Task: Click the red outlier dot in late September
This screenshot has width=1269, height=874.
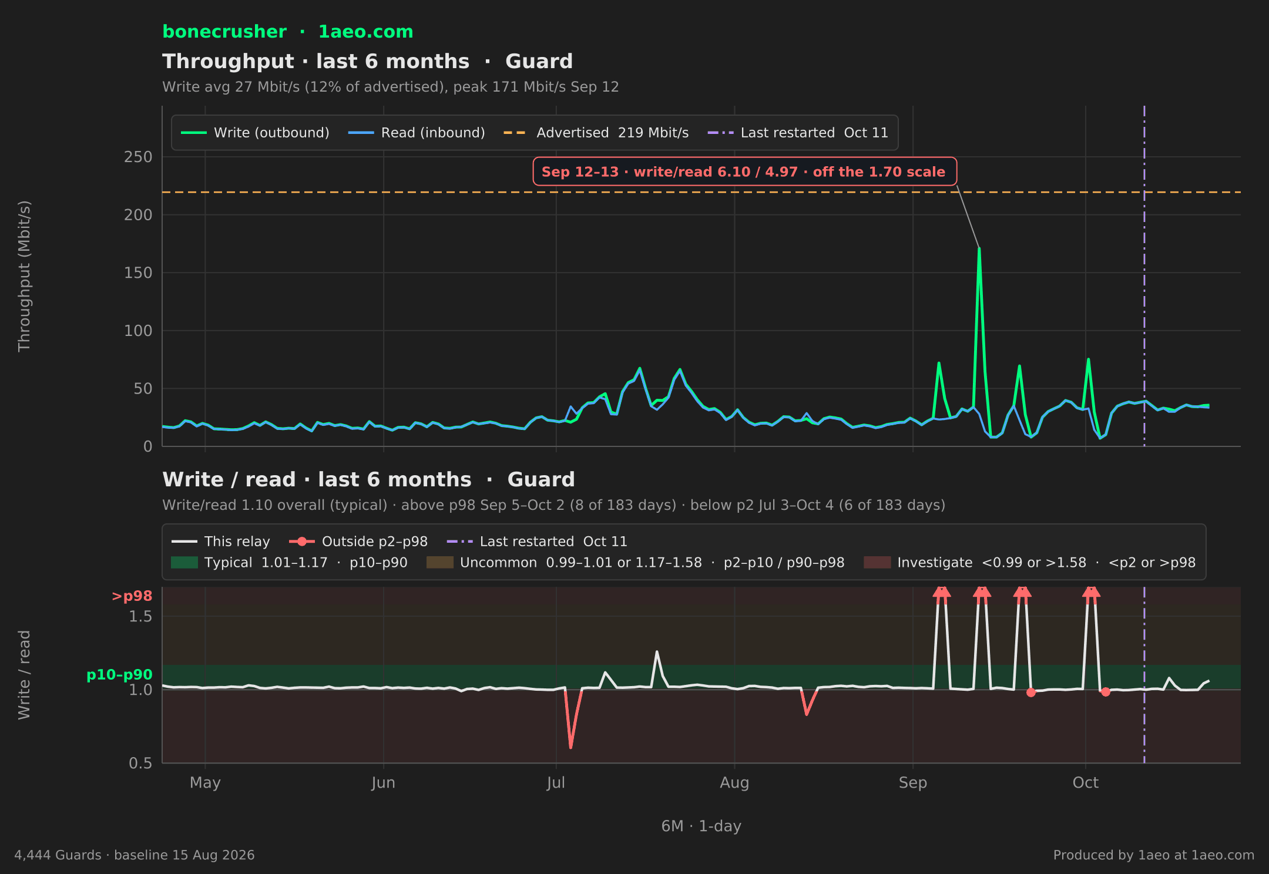Action: 1030,693
